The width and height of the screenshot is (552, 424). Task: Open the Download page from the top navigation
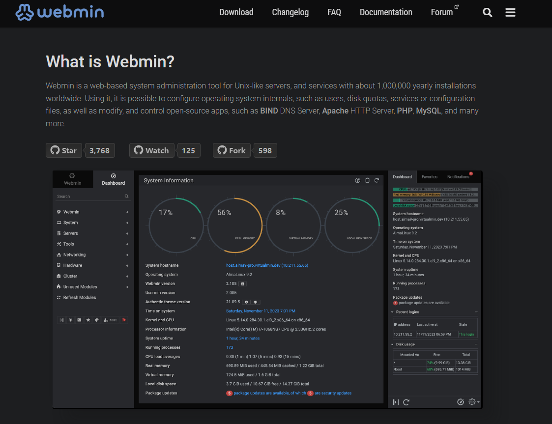(236, 12)
